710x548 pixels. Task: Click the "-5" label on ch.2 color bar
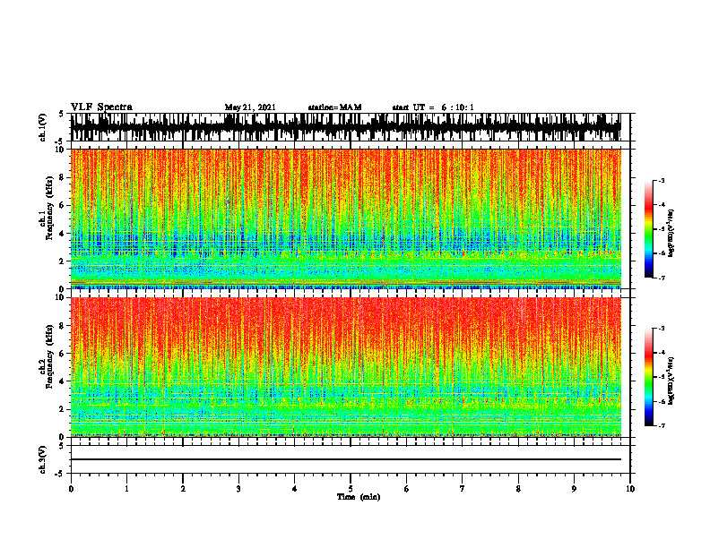(662, 377)
